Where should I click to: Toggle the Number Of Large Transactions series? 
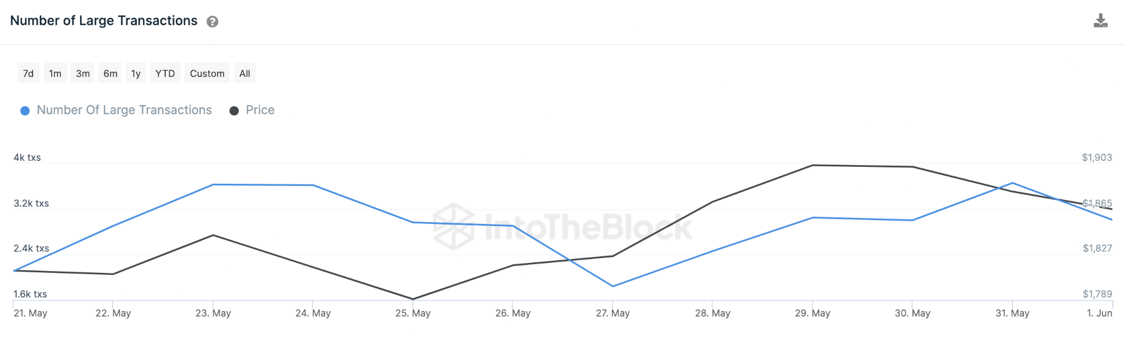(124, 110)
